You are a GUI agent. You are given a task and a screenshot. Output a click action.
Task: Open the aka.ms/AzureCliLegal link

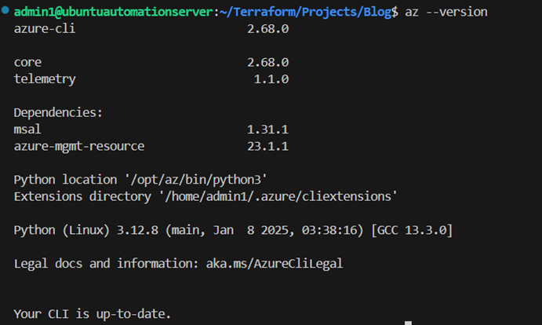(x=275, y=264)
